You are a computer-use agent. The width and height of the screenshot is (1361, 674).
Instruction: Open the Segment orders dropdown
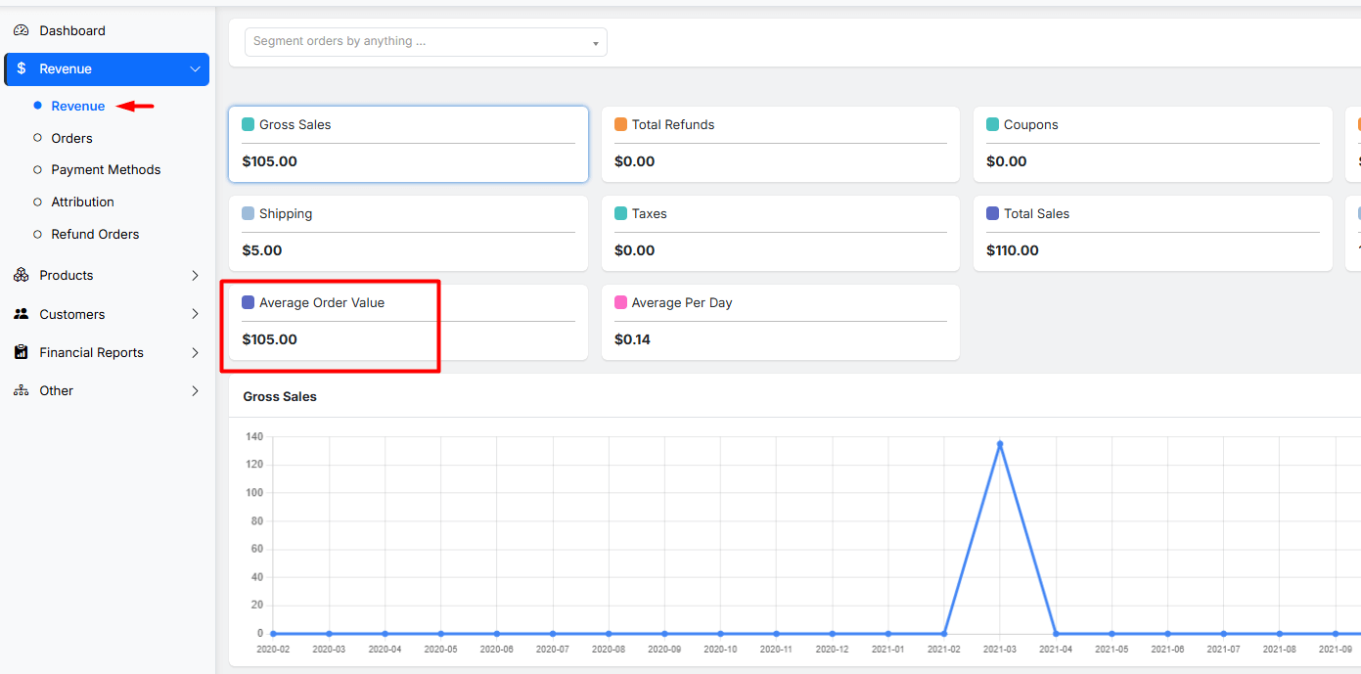point(426,42)
